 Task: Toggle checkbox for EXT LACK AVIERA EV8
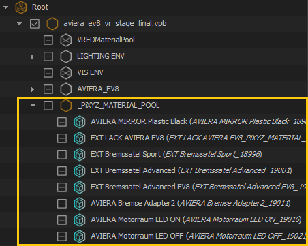[62, 138]
